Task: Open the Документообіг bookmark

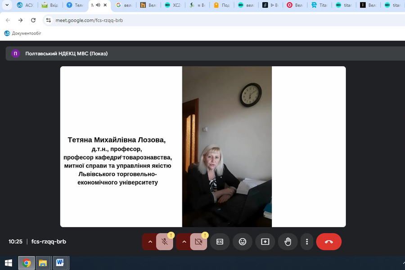Action: point(22,33)
